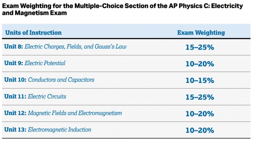Click the Unit 9 Electric Potential label
Viewport: 253px width, 141px height.
(35, 63)
